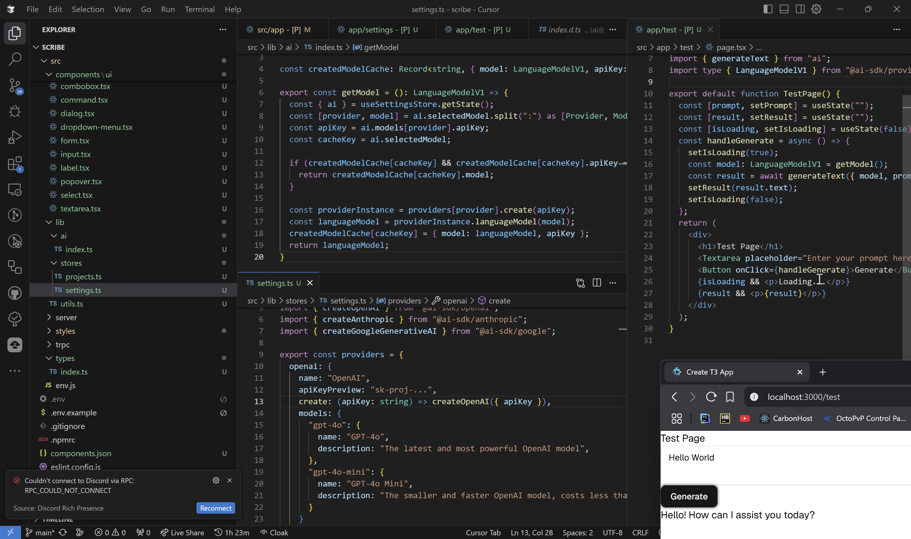911x539 pixels.
Task: Synchronize changes icon in status bar
Action: tap(63, 533)
